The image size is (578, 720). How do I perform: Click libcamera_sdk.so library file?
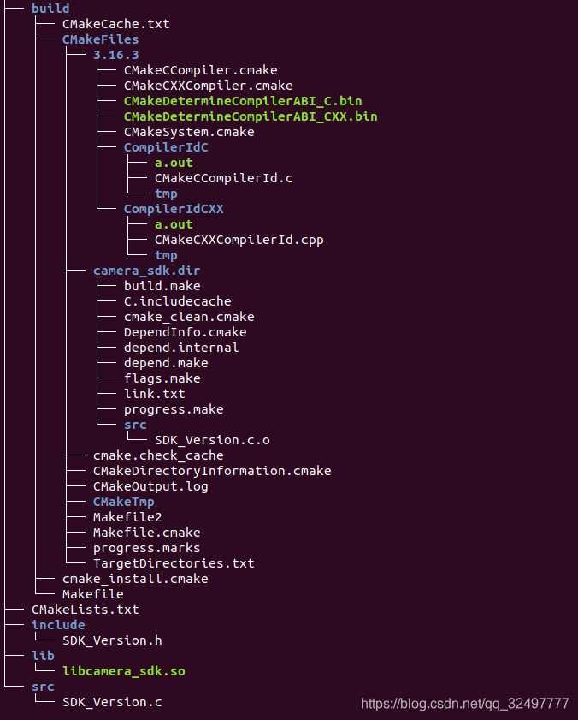(123, 671)
